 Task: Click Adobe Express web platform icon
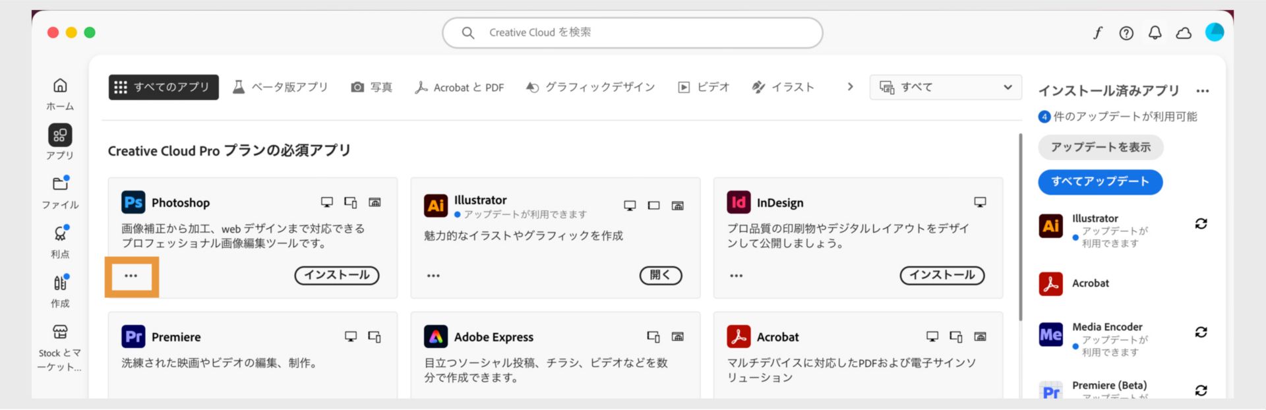[677, 337]
